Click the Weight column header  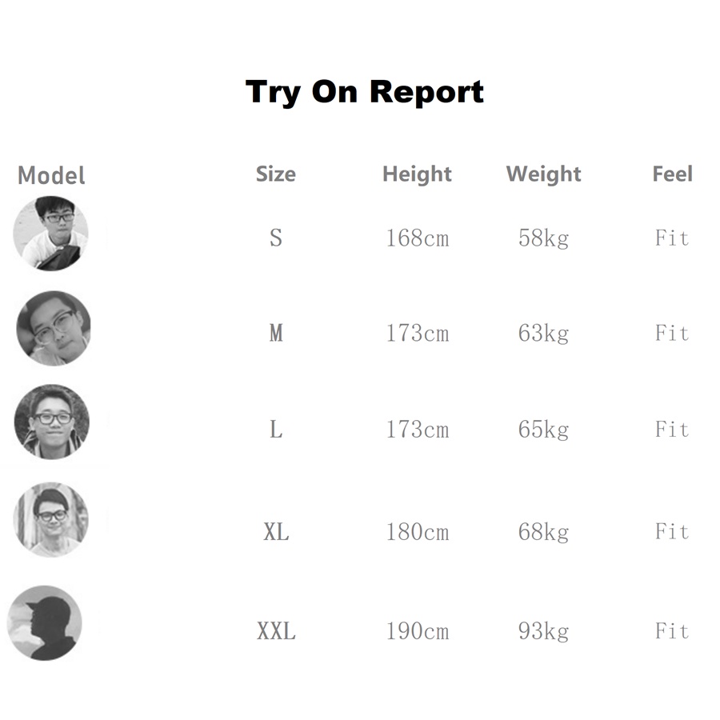[544, 174]
